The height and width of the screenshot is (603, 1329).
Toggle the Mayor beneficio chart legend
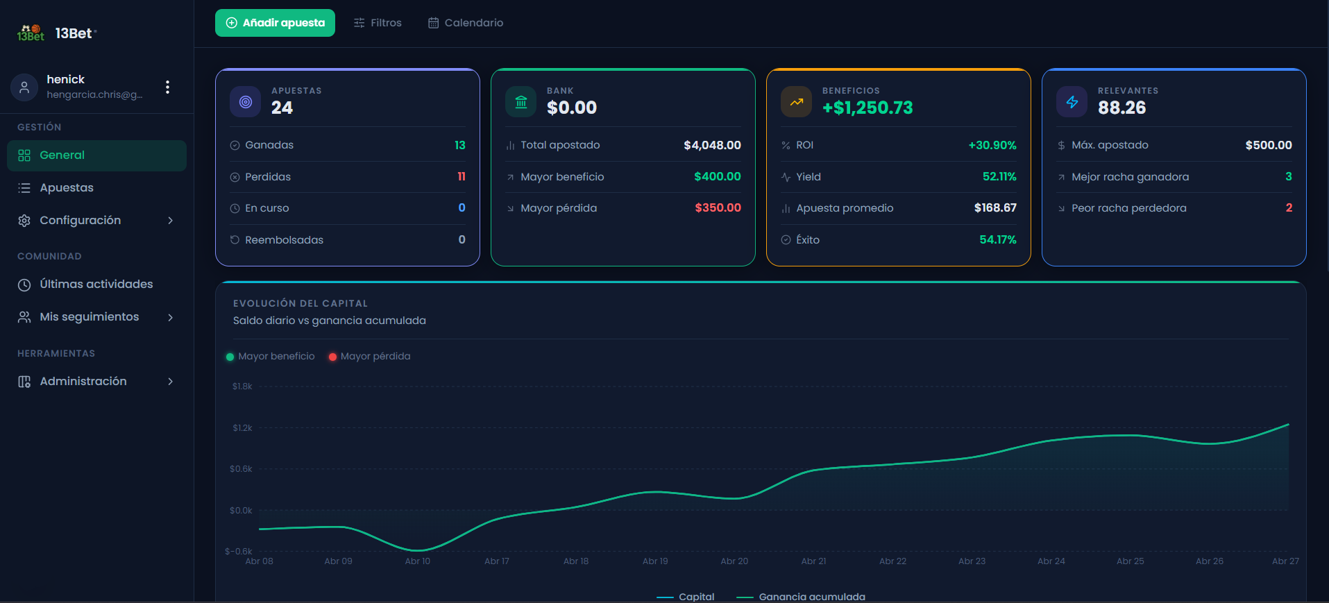point(270,356)
